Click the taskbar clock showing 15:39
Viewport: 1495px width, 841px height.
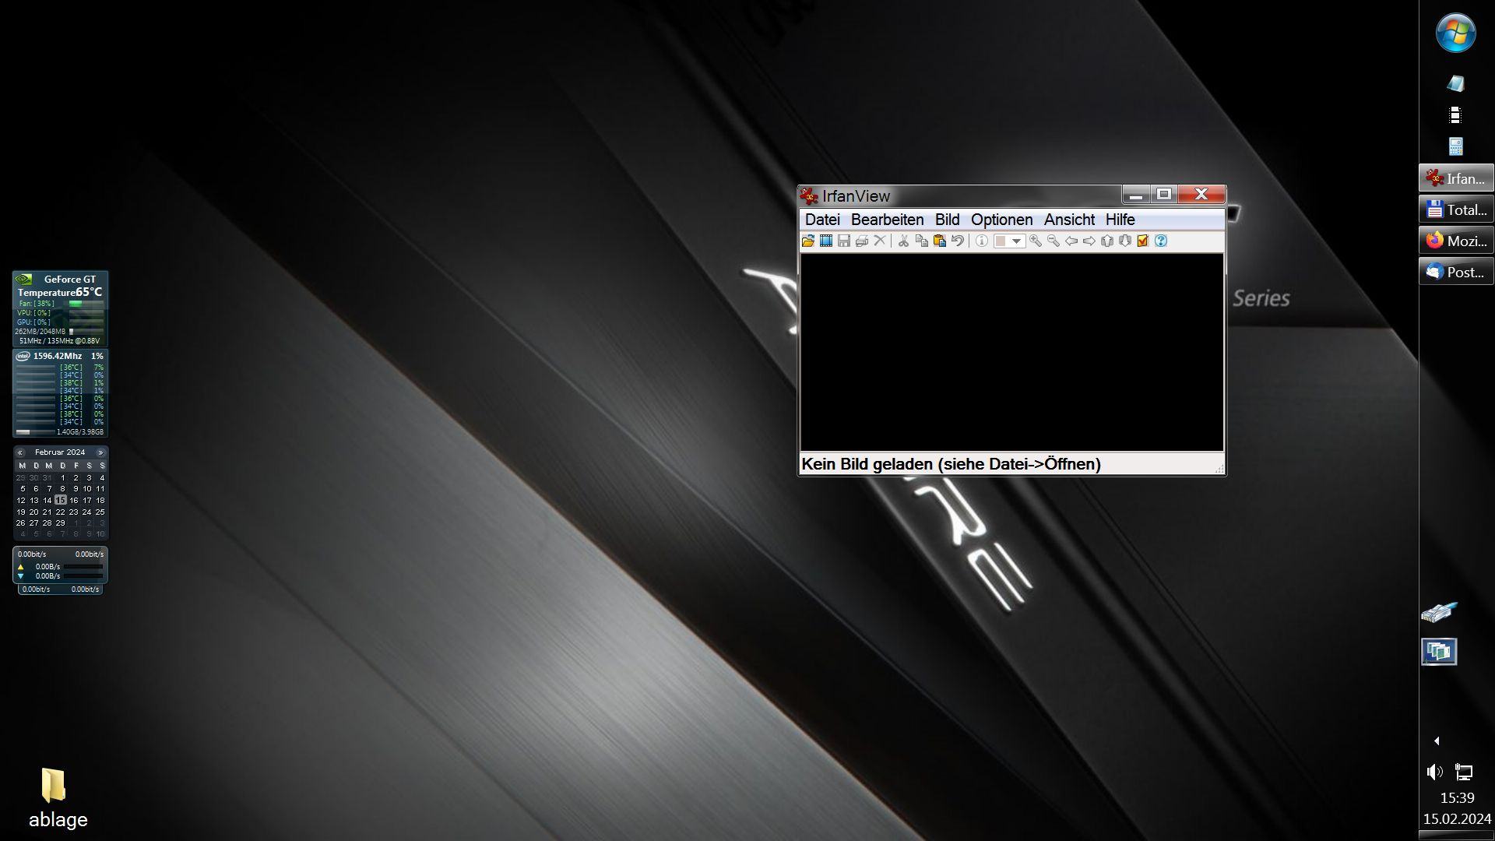tap(1457, 798)
